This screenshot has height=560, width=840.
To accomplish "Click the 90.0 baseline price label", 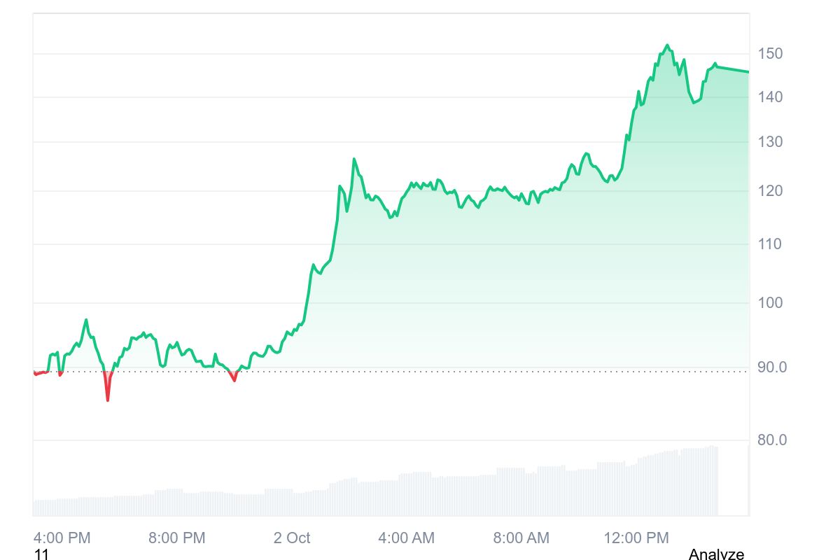I will click(772, 367).
